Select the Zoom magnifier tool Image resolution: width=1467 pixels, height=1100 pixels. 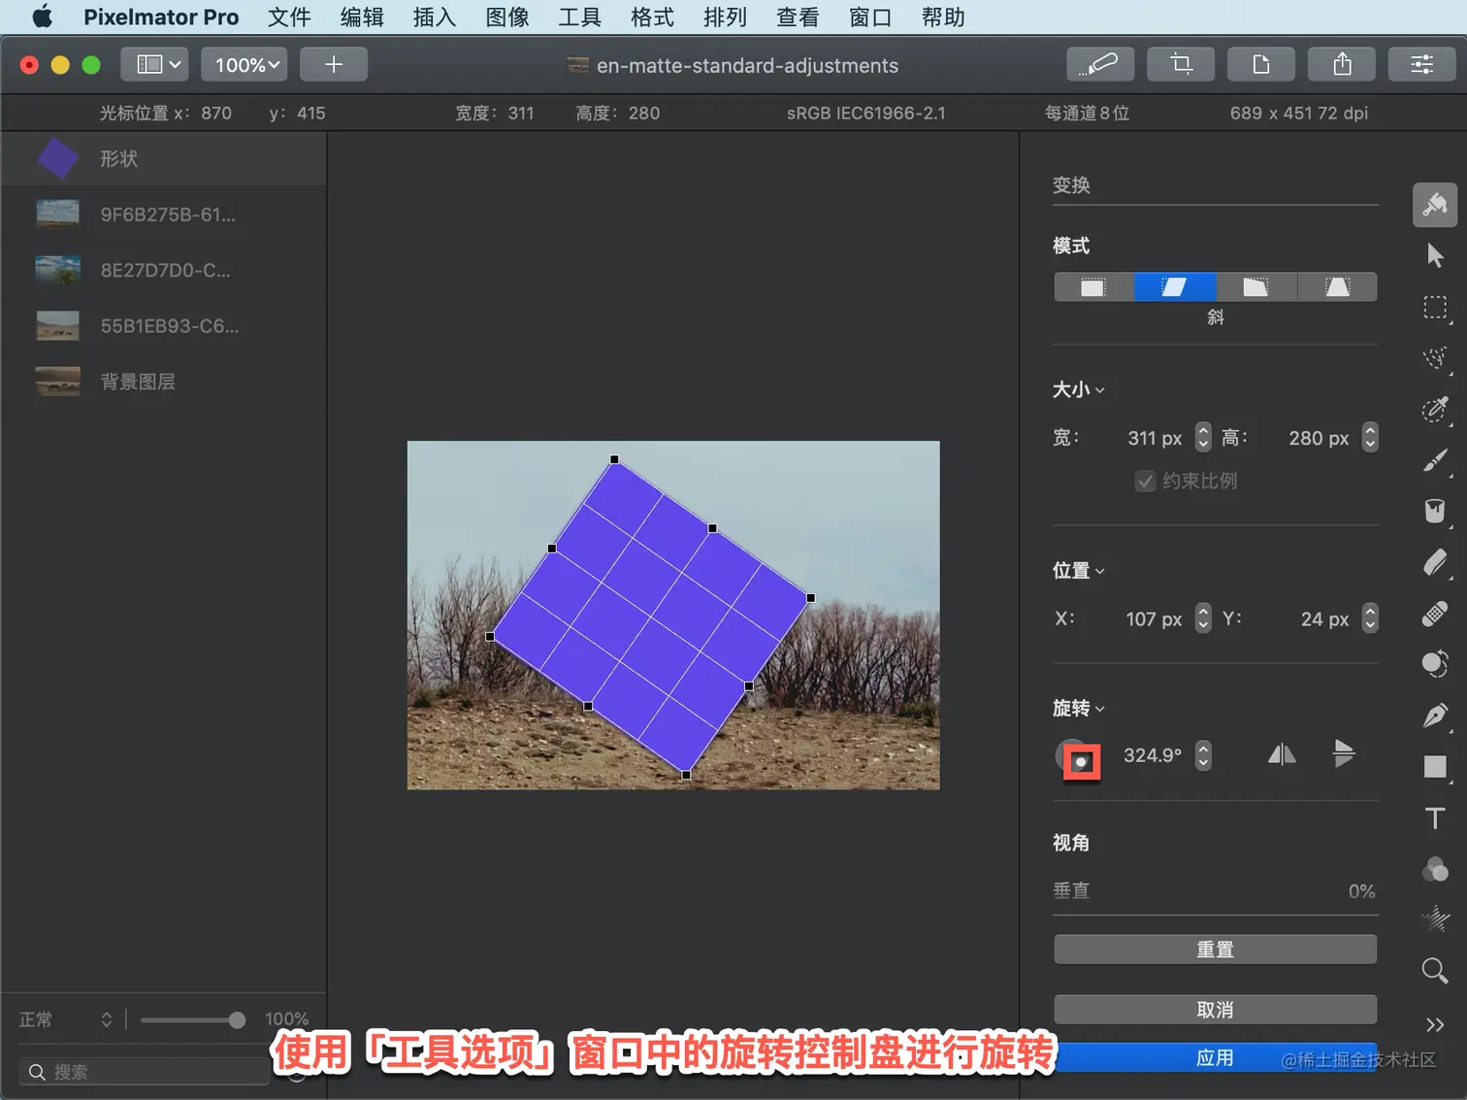(1435, 971)
